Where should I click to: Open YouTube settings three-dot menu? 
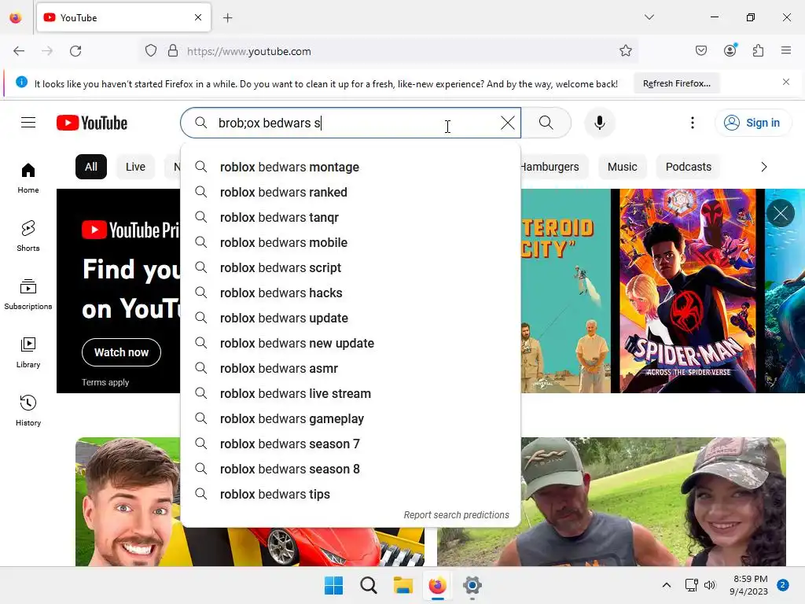pyautogui.click(x=692, y=123)
